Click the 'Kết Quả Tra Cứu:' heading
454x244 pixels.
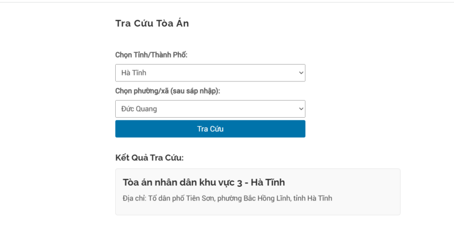[x=149, y=157]
